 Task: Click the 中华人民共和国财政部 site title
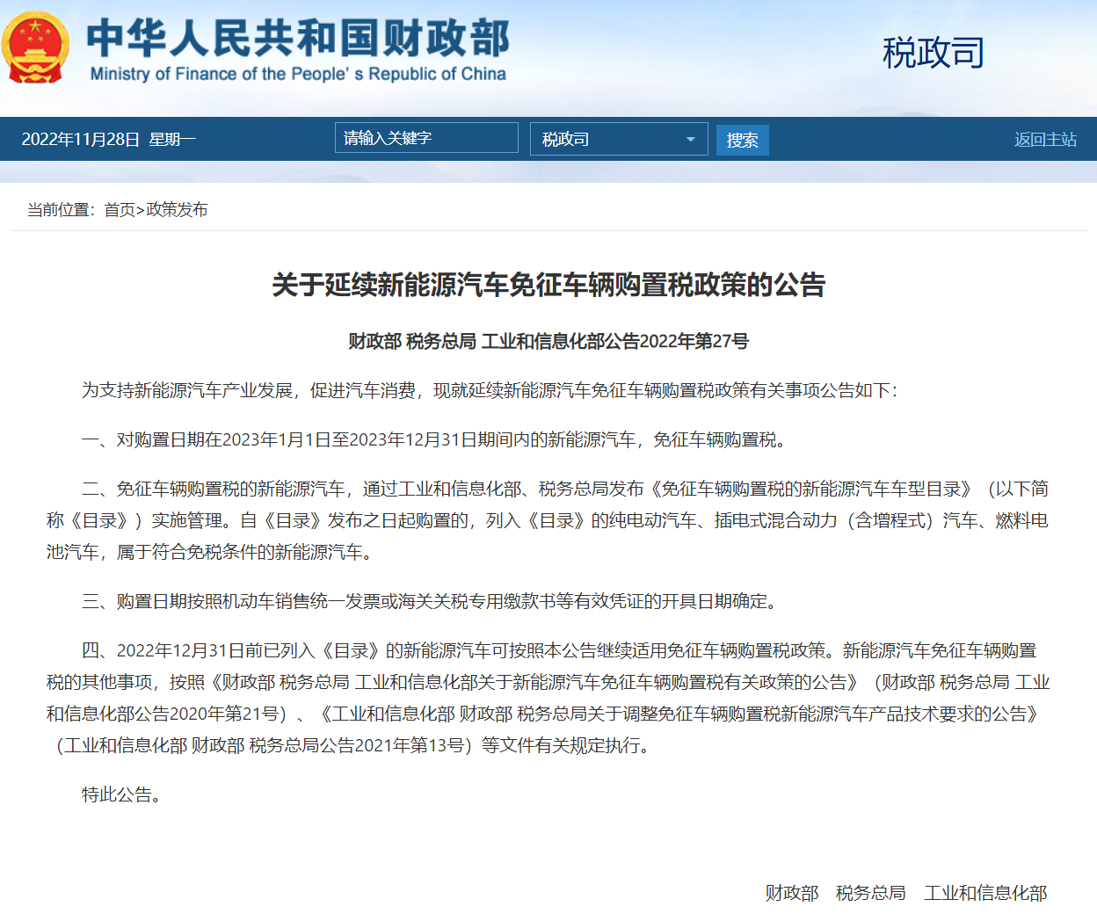[298, 37]
